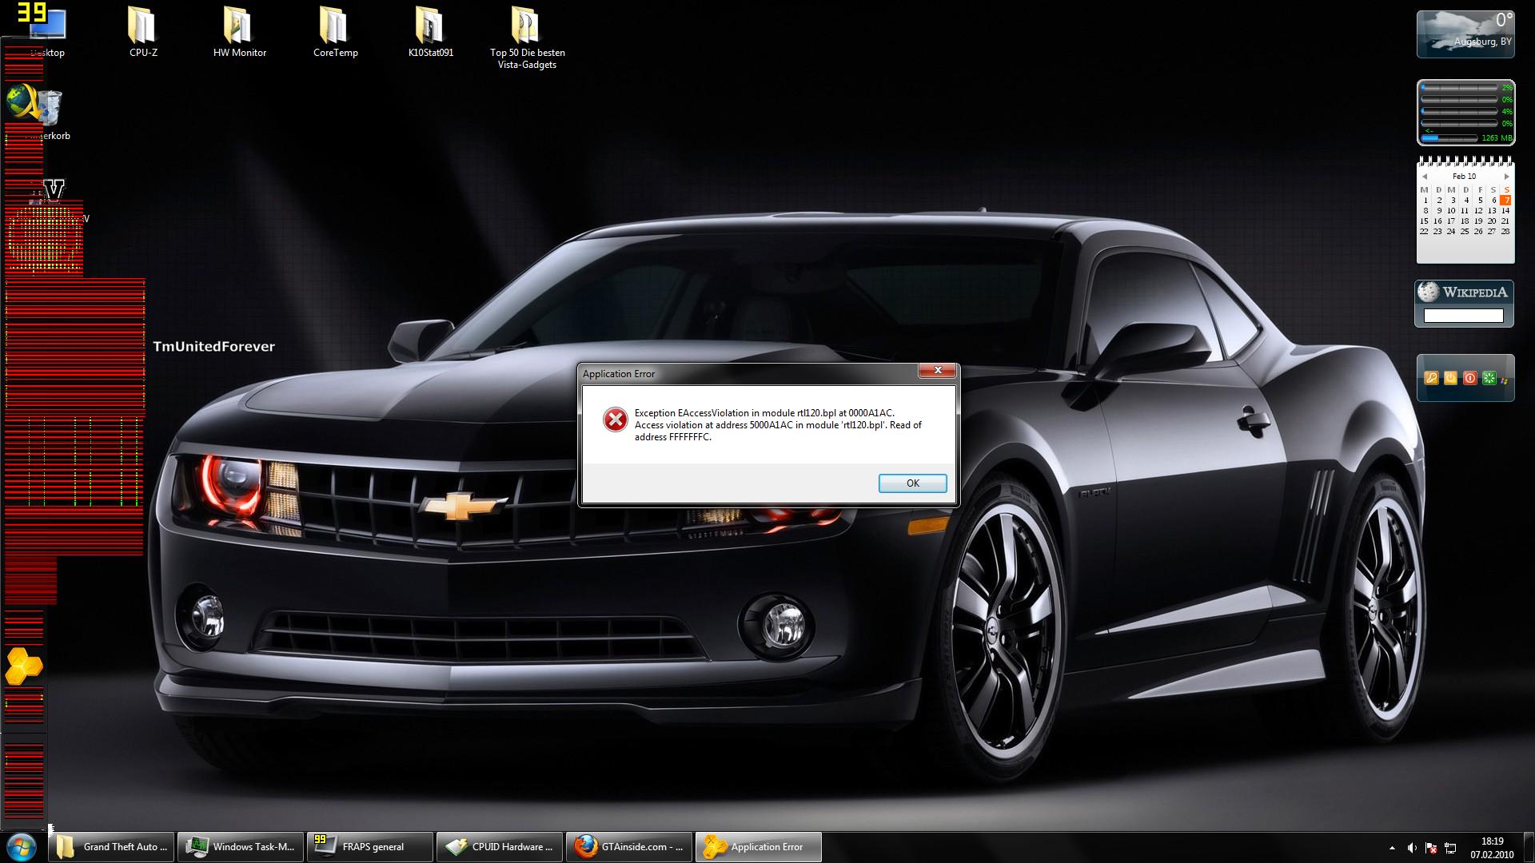Click the network connection tray icon
This screenshot has width=1535, height=863.
[x=1450, y=847]
